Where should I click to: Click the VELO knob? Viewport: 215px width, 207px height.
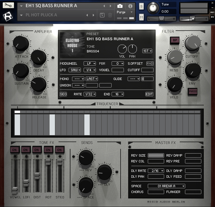coord(175,84)
